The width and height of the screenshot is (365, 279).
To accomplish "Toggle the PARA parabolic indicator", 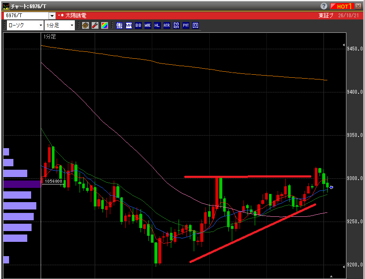I will tap(176, 25).
